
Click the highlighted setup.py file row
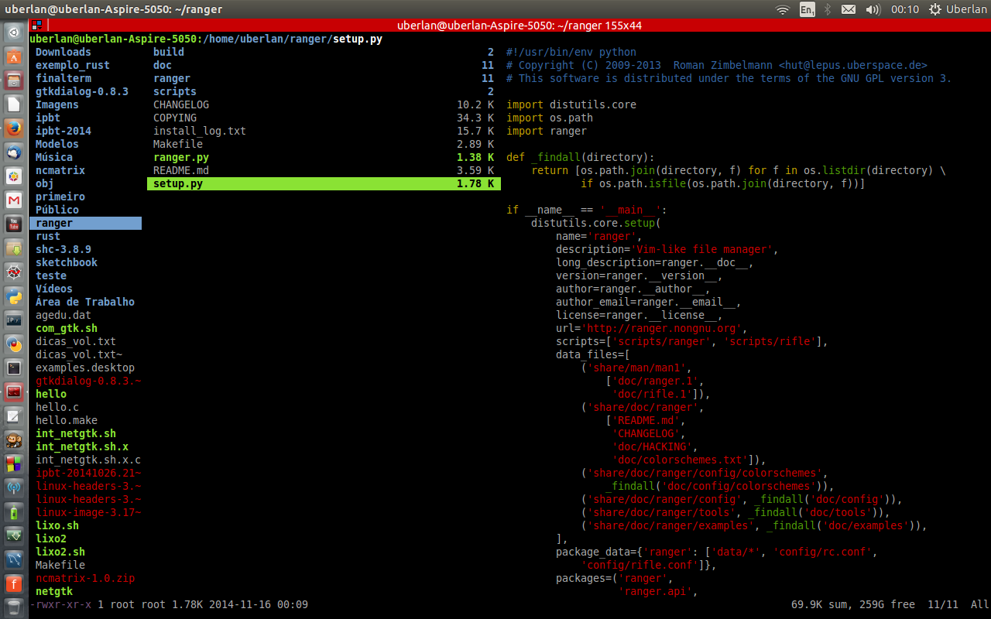[324, 183]
